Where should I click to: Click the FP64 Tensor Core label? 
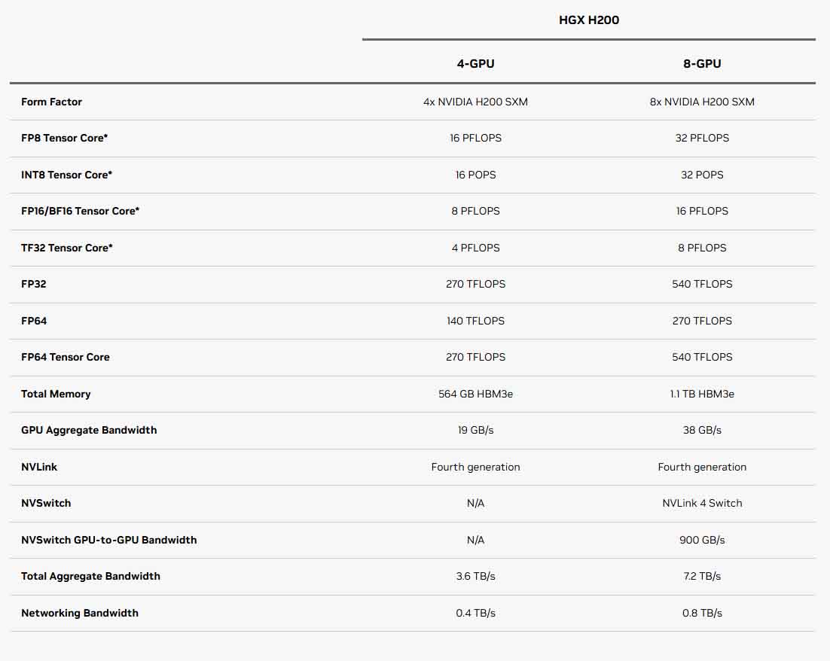click(66, 357)
